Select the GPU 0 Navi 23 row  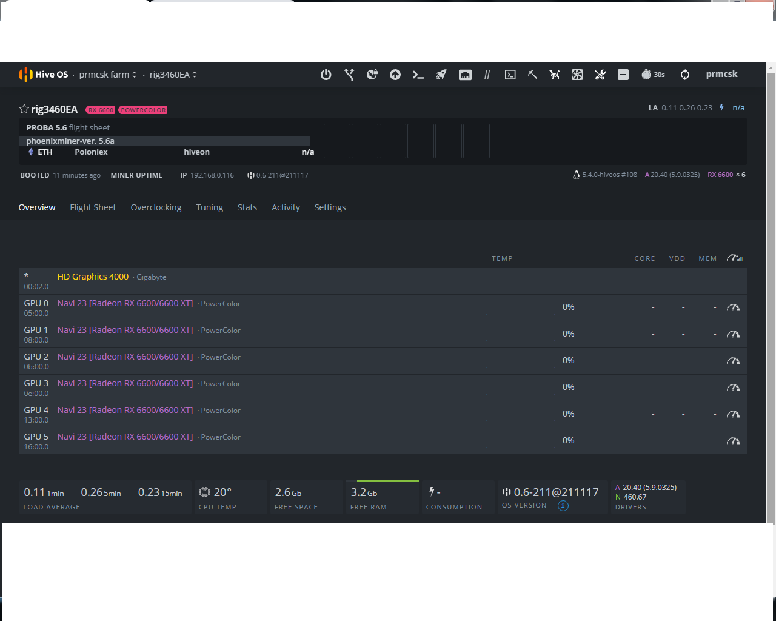pos(383,308)
